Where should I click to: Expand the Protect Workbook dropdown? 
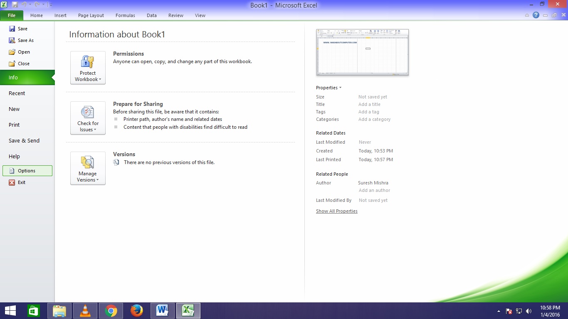coord(88,68)
